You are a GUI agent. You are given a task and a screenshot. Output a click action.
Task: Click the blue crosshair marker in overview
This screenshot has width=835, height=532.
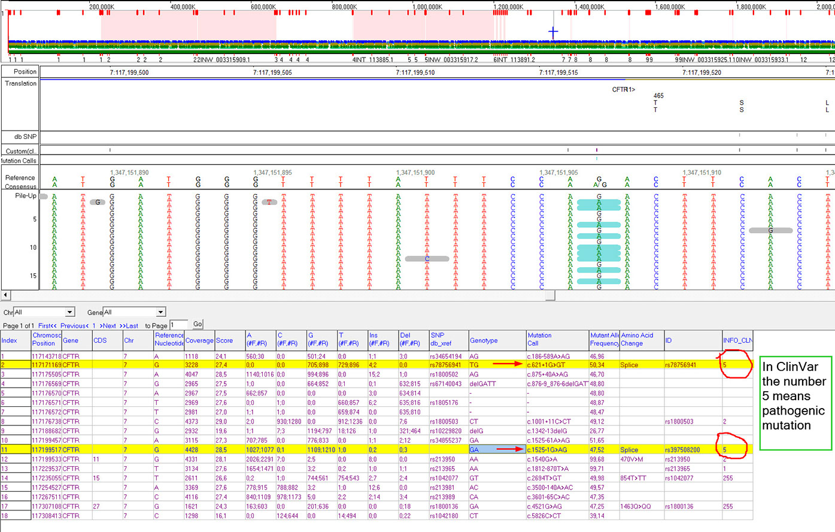tap(553, 32)
